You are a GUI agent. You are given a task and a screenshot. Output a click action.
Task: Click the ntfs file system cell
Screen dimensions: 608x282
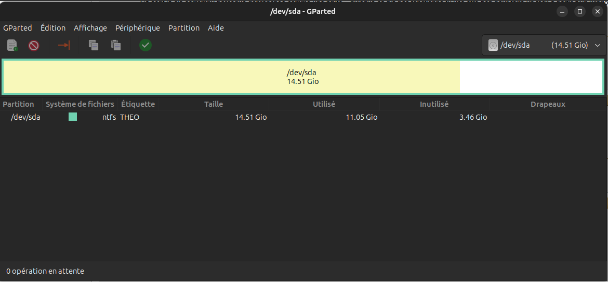(109, 117)
